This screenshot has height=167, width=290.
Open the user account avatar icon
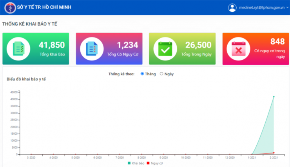click(x=232, y=7)
